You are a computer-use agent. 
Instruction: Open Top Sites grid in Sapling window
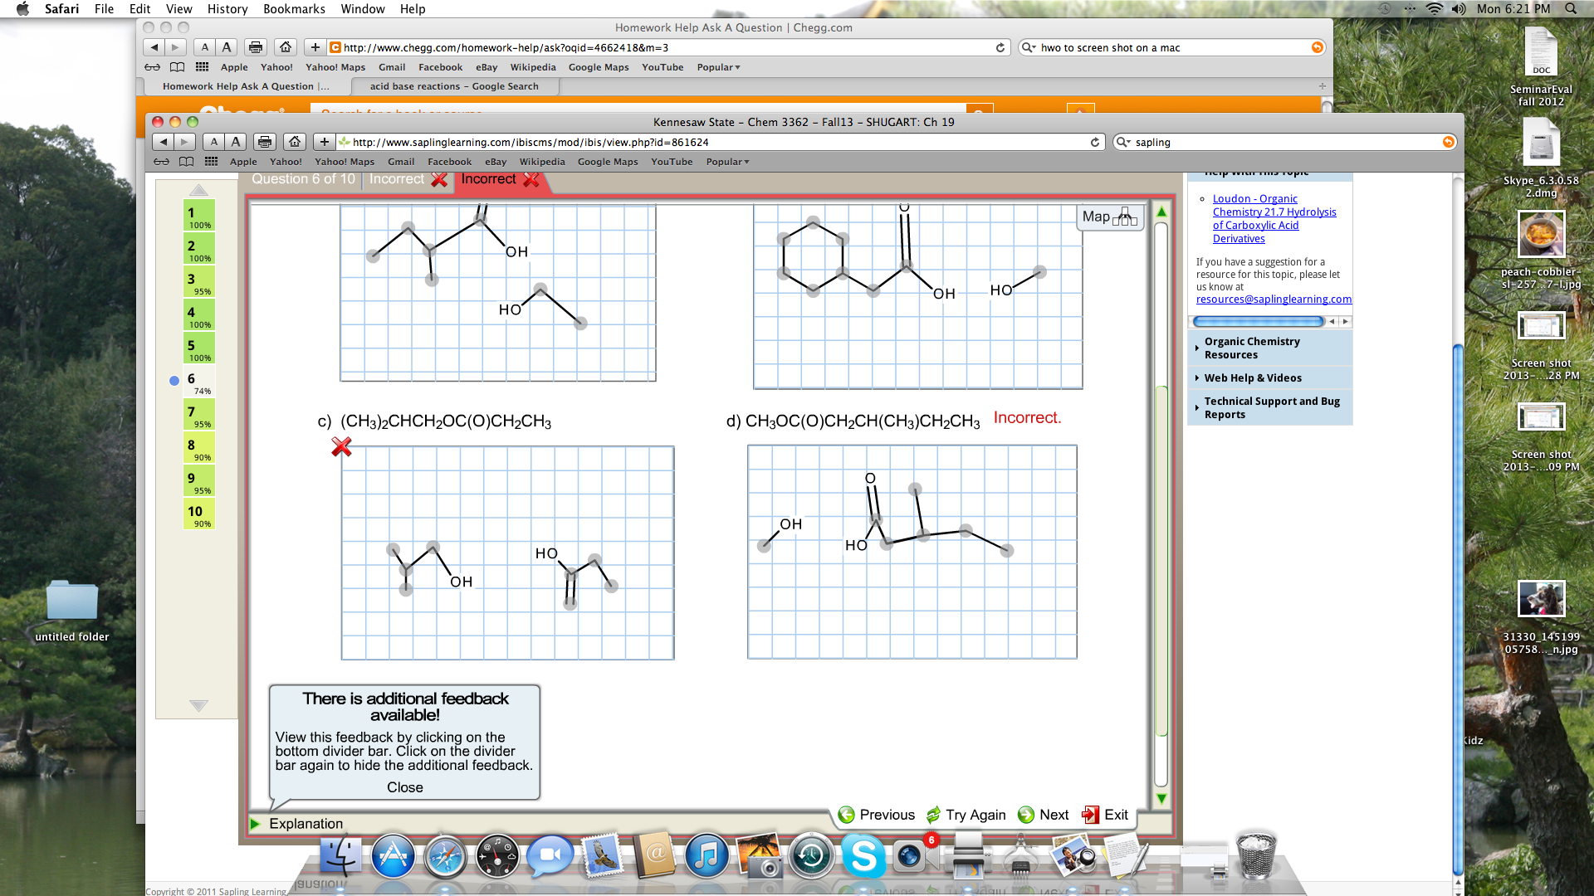click(x=212, y=162)
